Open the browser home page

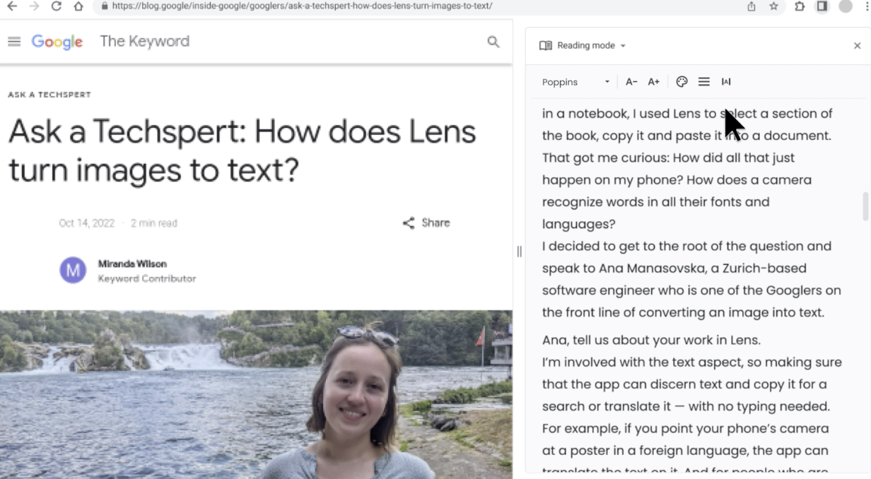tap(78, 6)
